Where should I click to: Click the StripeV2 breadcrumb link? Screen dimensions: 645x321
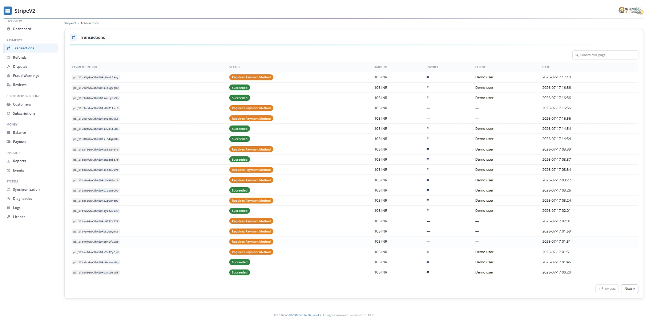(x=70, y=23)
